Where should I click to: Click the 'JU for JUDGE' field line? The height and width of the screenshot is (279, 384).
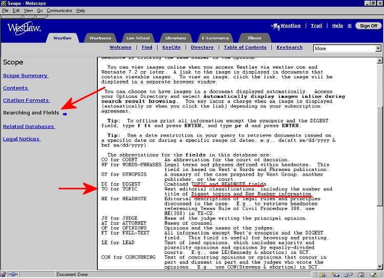tap(205, 218)
